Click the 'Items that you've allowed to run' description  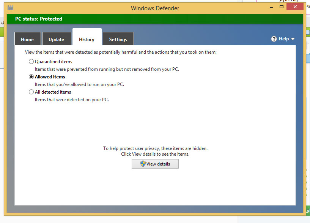(x=79, y=84)
